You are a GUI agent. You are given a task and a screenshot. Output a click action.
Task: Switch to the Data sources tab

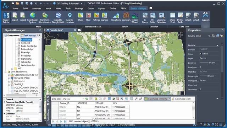(12, 36)
